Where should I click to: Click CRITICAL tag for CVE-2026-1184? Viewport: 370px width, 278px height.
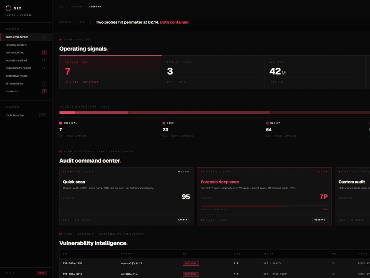191,264
